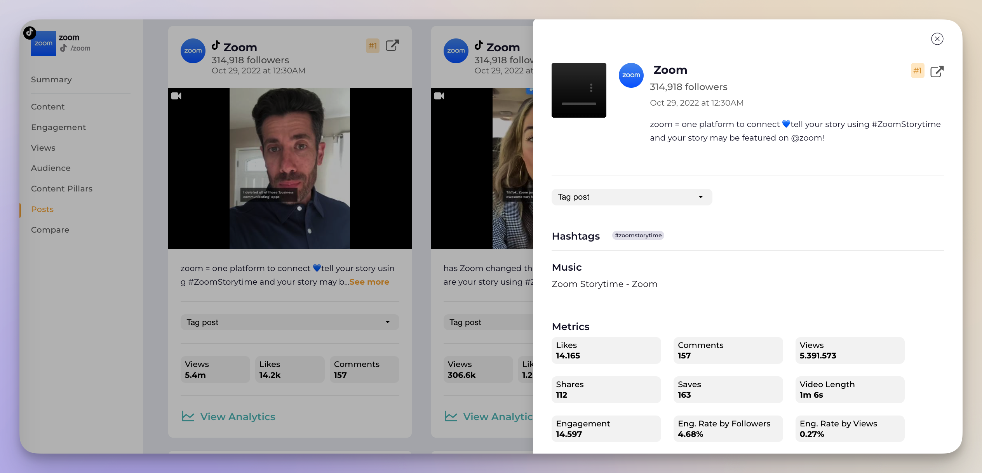Open Views section in sidebar
The width and height of the screenshot is (982, 473).
[43, 148]
